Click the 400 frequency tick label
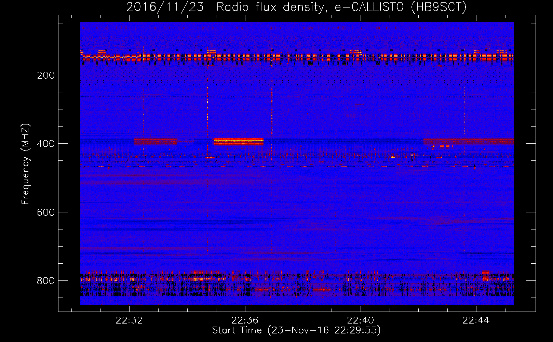The height and width of the screenshot is (342, 553). tap(46, 144)
